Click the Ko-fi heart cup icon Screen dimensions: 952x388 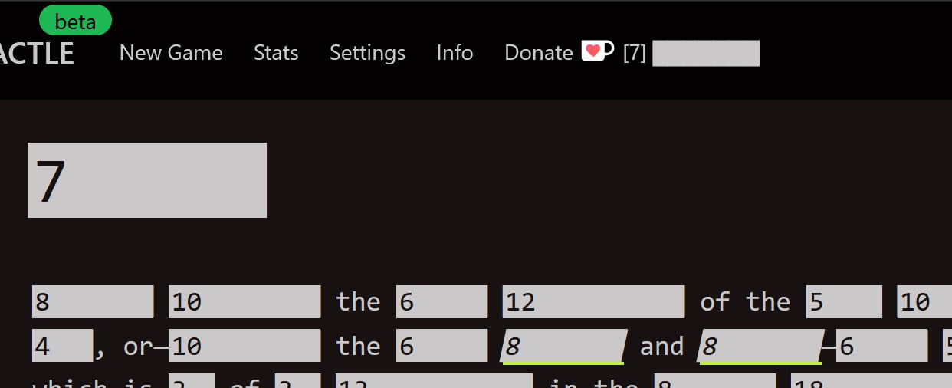pyautogui.click(x=597, y=51)
